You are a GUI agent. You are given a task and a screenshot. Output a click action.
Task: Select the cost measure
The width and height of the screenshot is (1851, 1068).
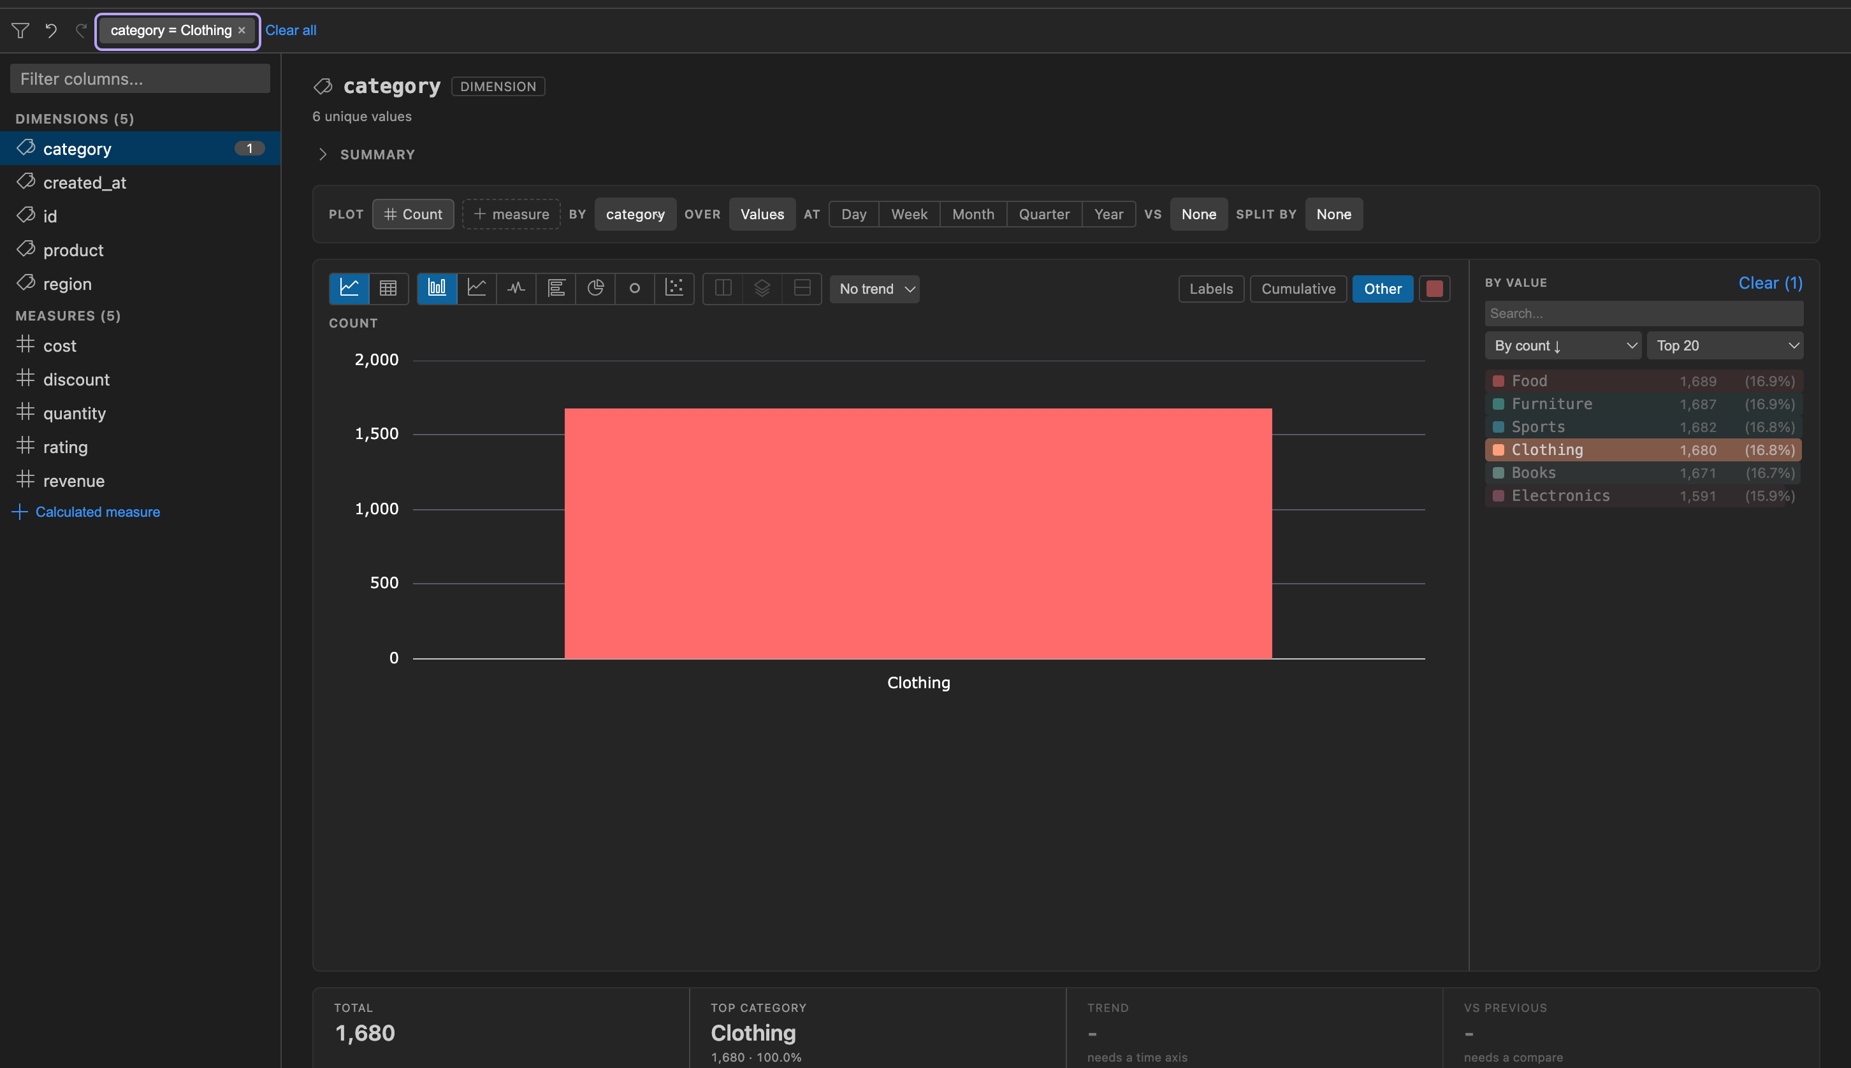click(x=140, y=345)
